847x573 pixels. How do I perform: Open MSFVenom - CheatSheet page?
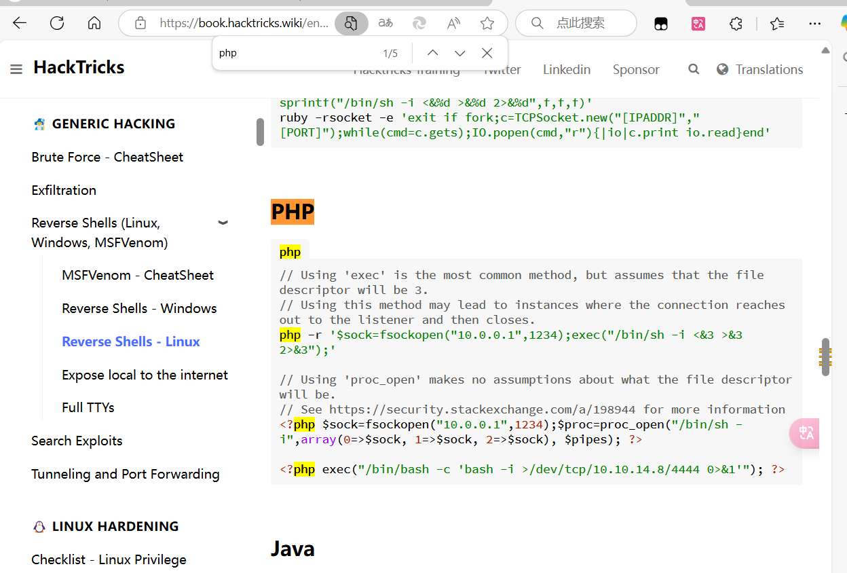point(138,275)
